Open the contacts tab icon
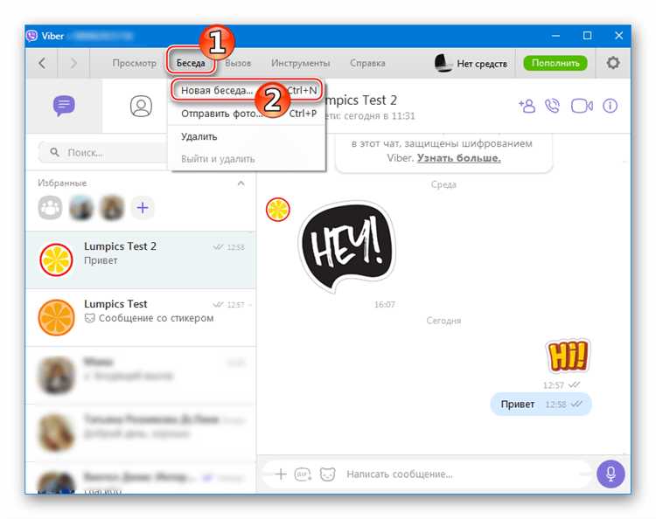656x519 pixels. [141, 106]
